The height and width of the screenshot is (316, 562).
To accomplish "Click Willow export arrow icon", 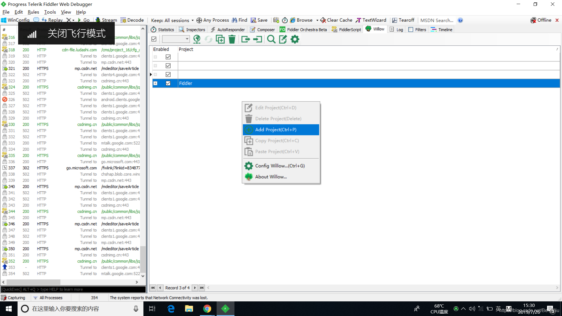I will pyautogui.click(x=246, y=39).
